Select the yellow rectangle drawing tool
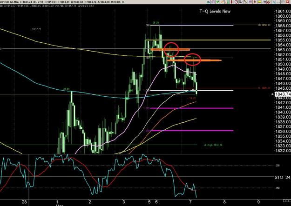The height and width of the screenshot is (206, 291). 259,2
